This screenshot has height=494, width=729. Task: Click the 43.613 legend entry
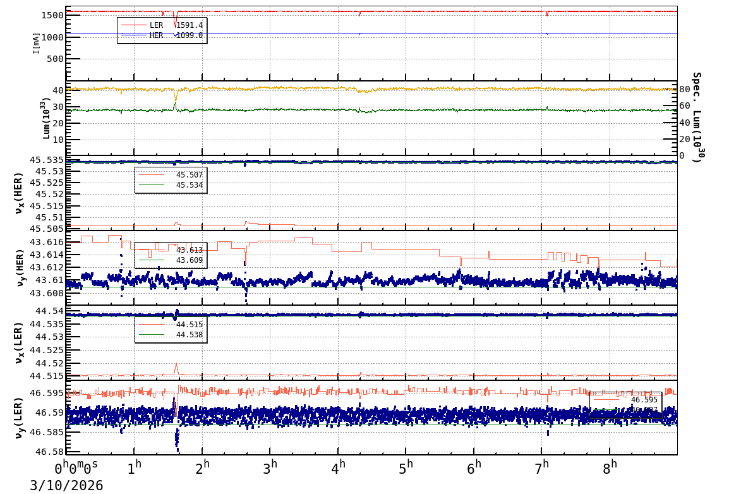171,250
